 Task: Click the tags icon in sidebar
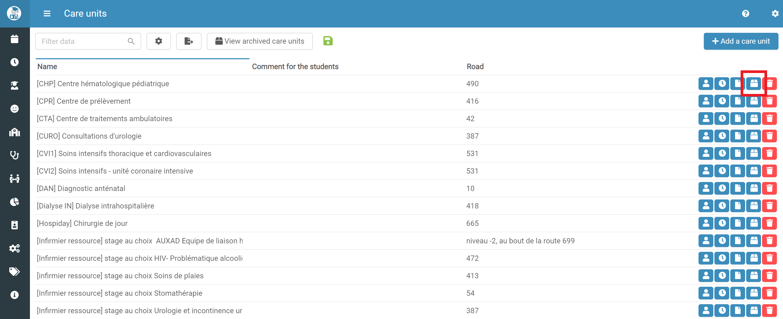point(15,271)
